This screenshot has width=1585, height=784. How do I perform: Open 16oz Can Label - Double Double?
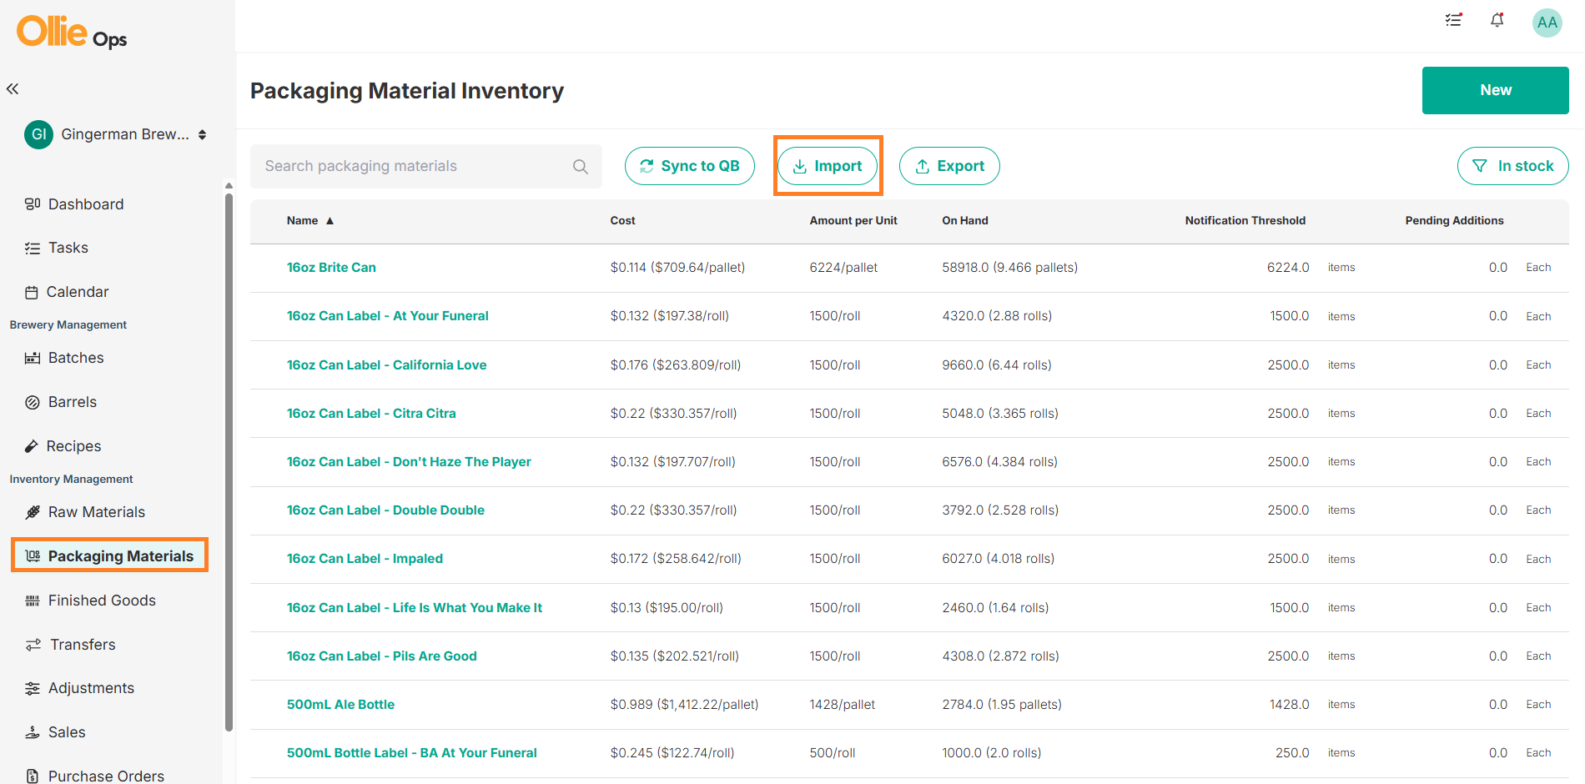[385, 510]
